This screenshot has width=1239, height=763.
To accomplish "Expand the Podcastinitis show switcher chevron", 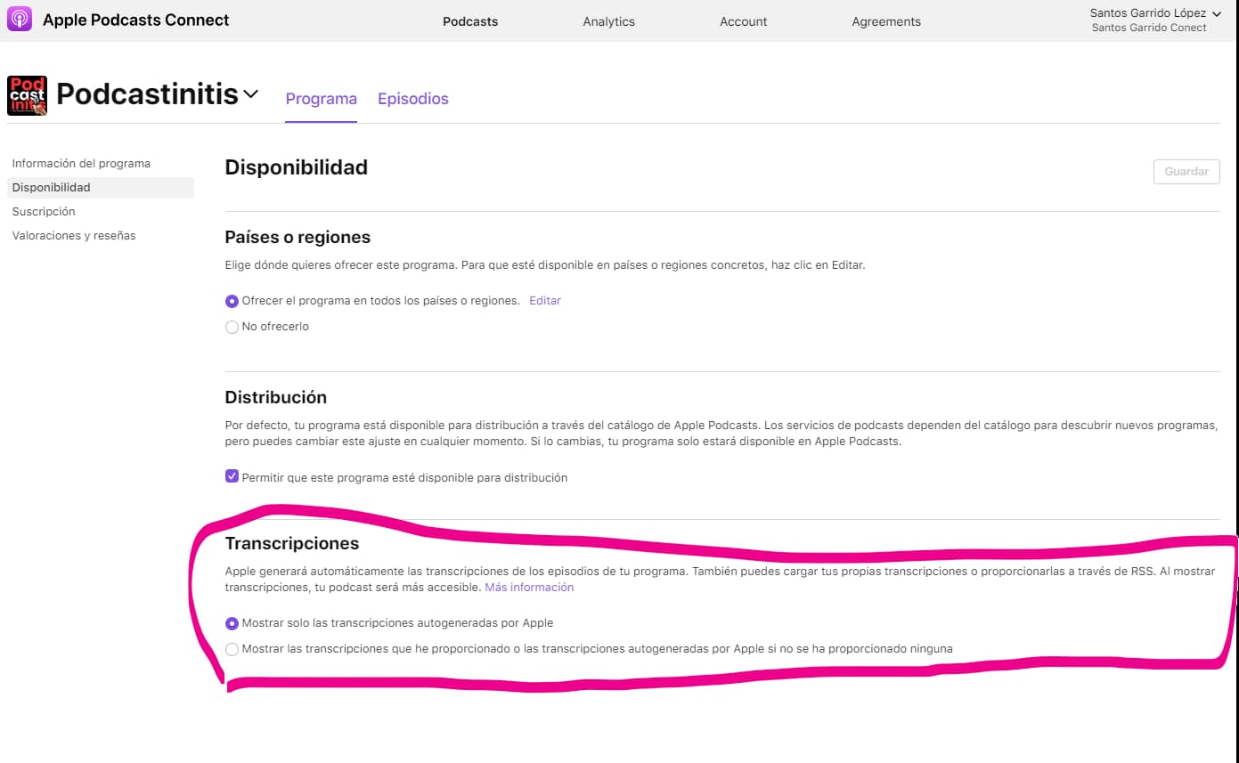I will [250, 93].
